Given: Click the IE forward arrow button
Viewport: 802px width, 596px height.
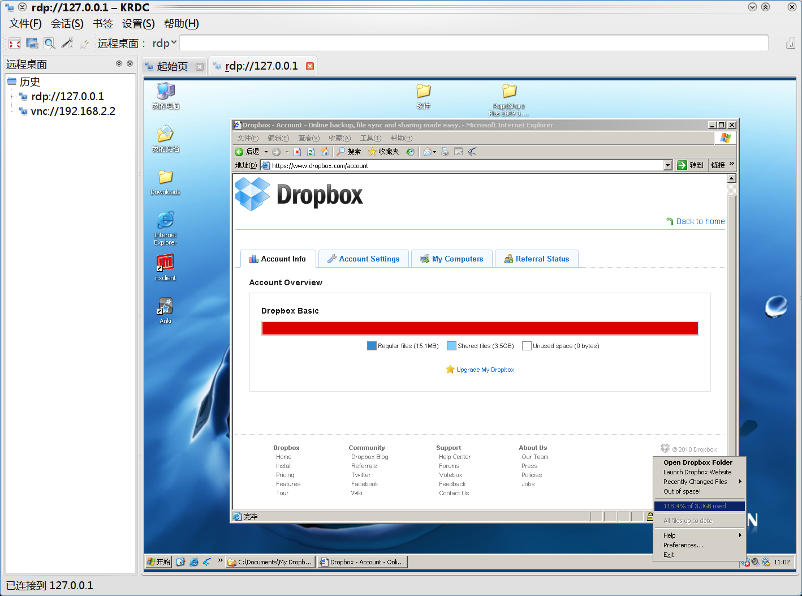Looking at the screenshot, I should [x=277, y=152].
